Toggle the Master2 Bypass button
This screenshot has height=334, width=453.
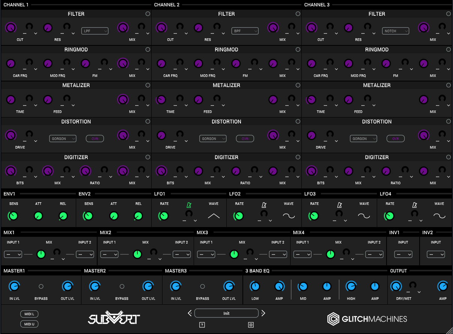pos(122,286)
